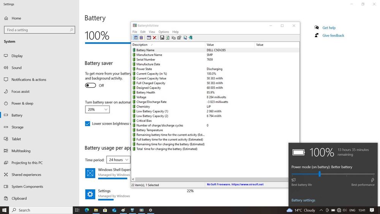This screenshot has height=214, width=380.
Task: Click the Battery settings link
Action: [x=303, y=200]
